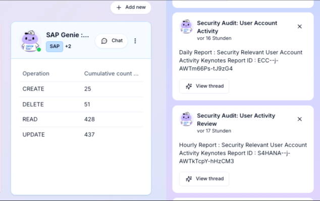Dismiss the User Account Activity notification

[x=299, y=27]
